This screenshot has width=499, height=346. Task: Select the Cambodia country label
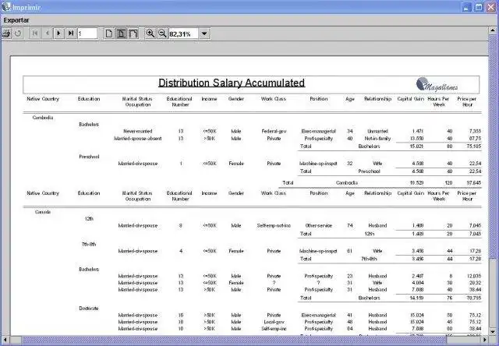pyautogui.click(x=43, y=118)
